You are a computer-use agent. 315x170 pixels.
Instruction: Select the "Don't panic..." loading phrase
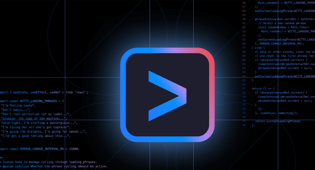(16, 110)
